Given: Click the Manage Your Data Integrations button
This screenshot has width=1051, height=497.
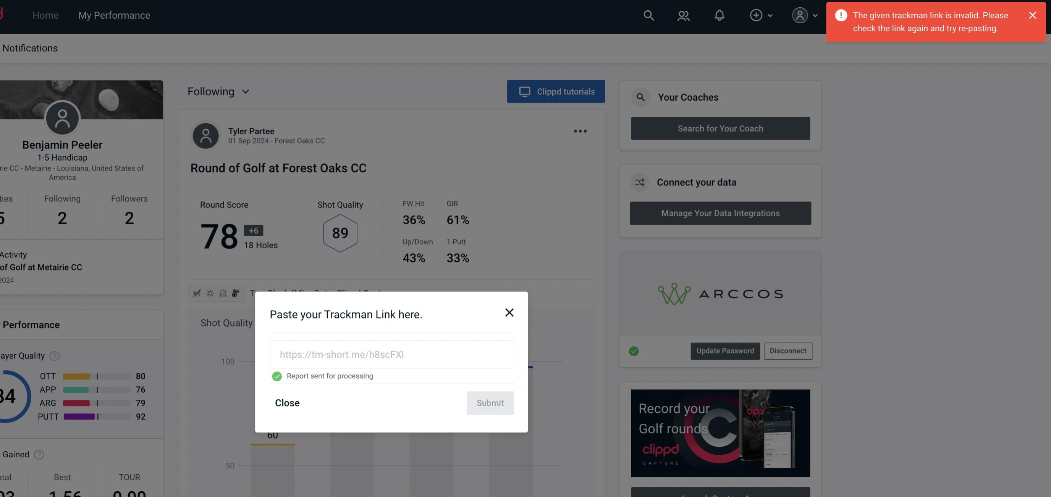Looking at the screenshot, I should pyautogui.click(x=721, y=213).
